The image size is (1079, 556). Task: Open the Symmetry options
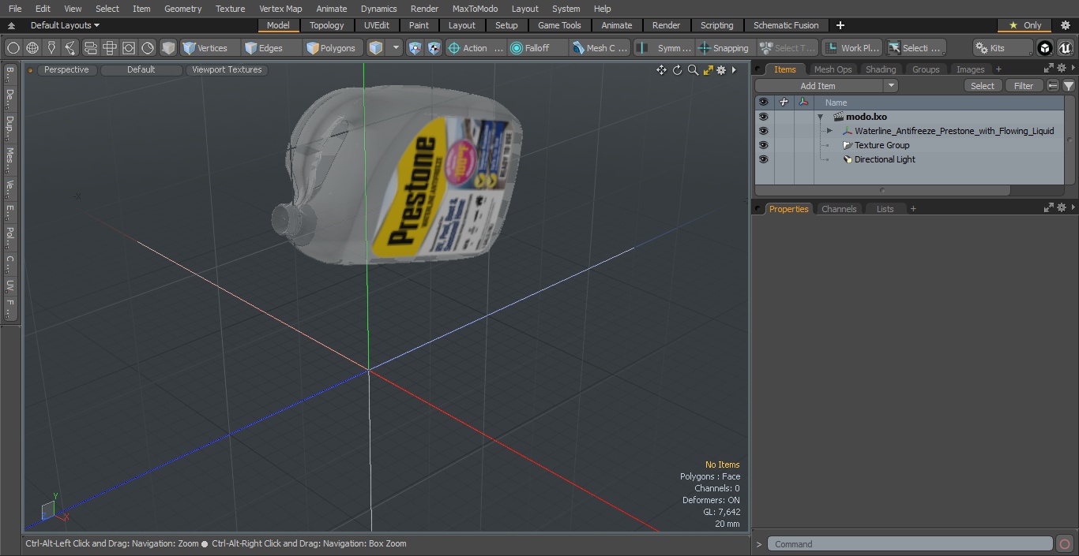point(664,48)
